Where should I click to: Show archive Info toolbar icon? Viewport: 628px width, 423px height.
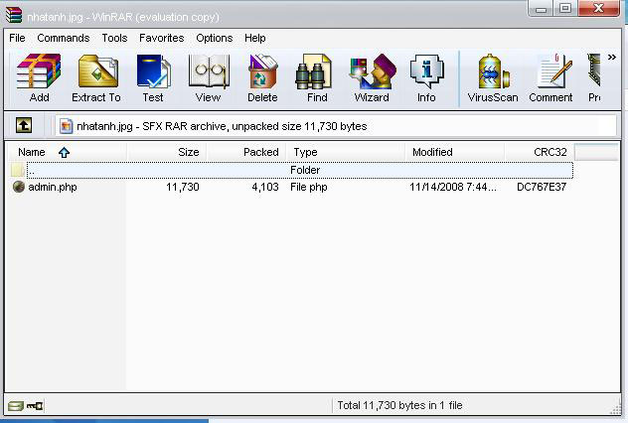[427, 71]
